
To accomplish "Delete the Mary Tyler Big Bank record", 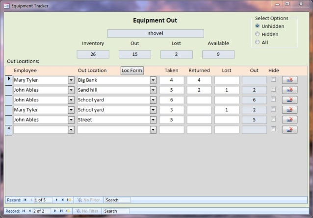I will point(289,80).
